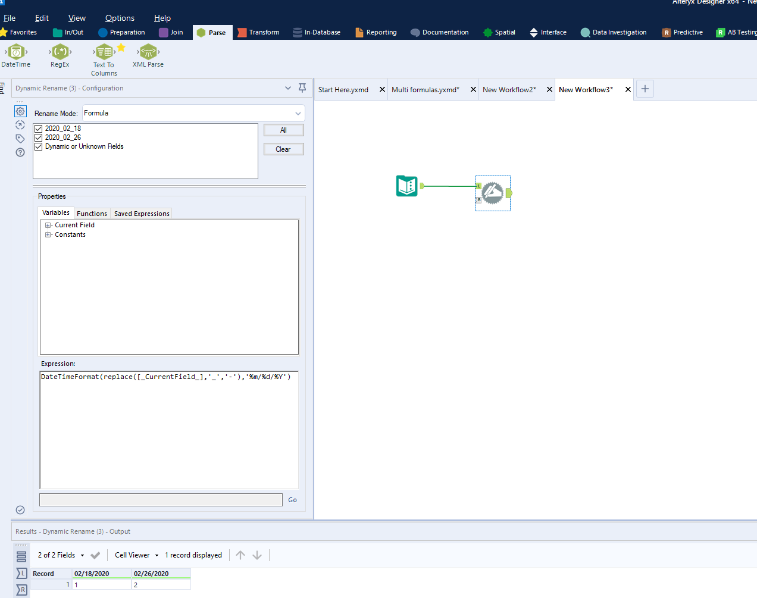Uncheck the 2020_02_26 field checkbox
Screen dimensions: 757x598
[x=38, y=137]
